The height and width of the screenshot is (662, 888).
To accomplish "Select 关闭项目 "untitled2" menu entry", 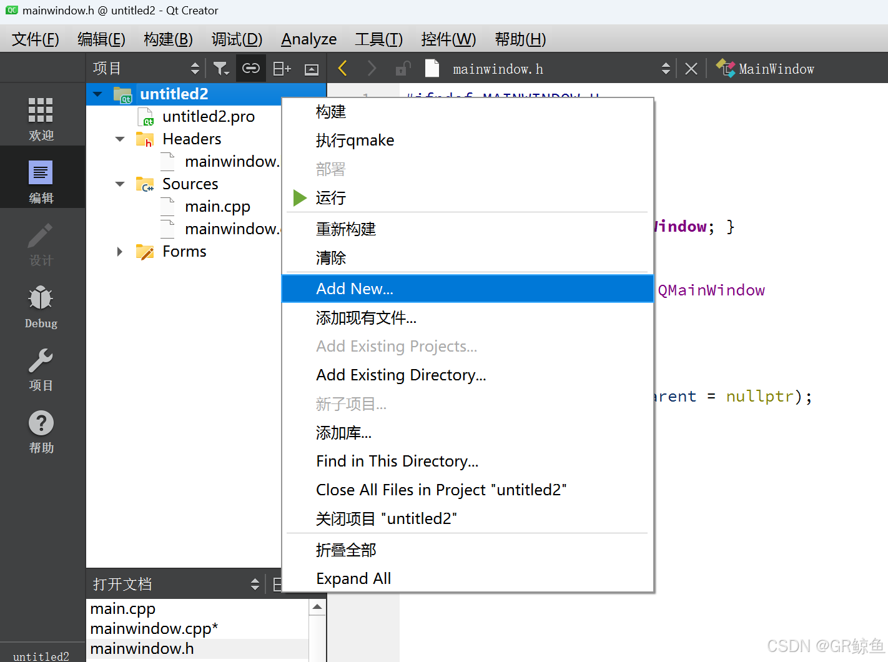I will (x=468, y=518).
